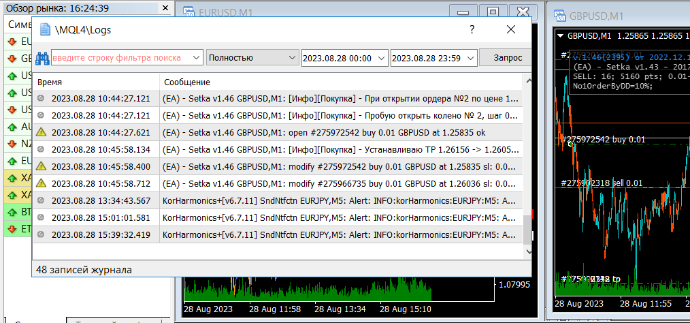Viewport: 690px width, 323px height.
Task: Click green up arrow beside AU symbol
Action: [12, 127]
